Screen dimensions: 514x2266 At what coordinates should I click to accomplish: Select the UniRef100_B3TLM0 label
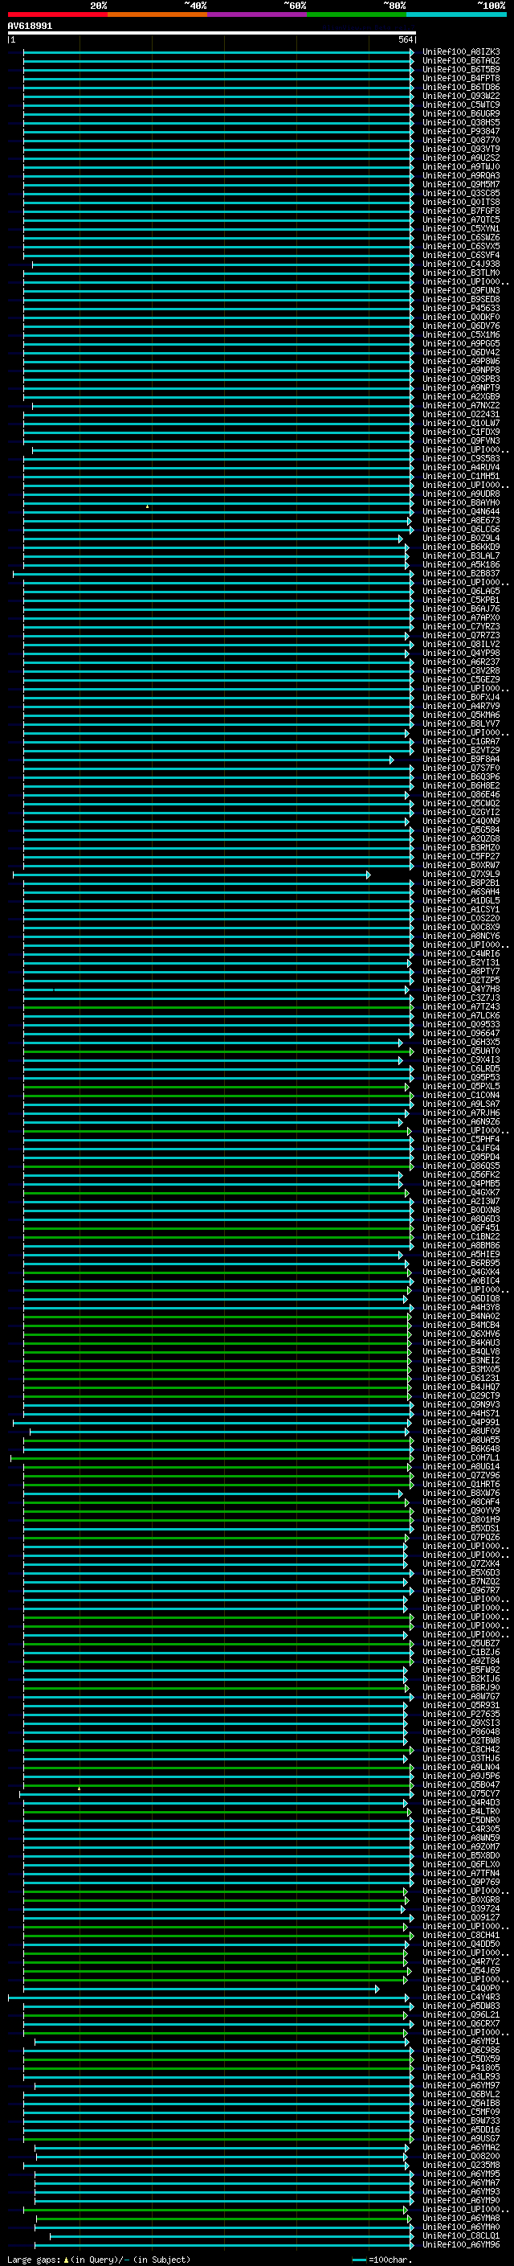(x=460, y=272)
